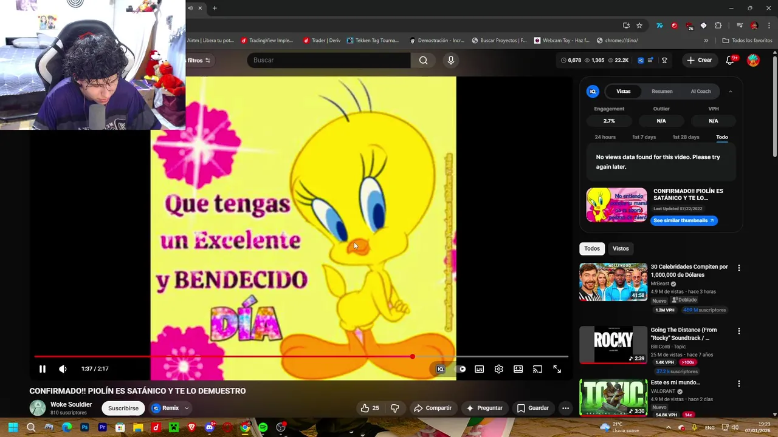Image resolution: width=778 pixels, height=437 pixels.
Task: Open options menu for Este es mi mundo video
Action: 738,384
